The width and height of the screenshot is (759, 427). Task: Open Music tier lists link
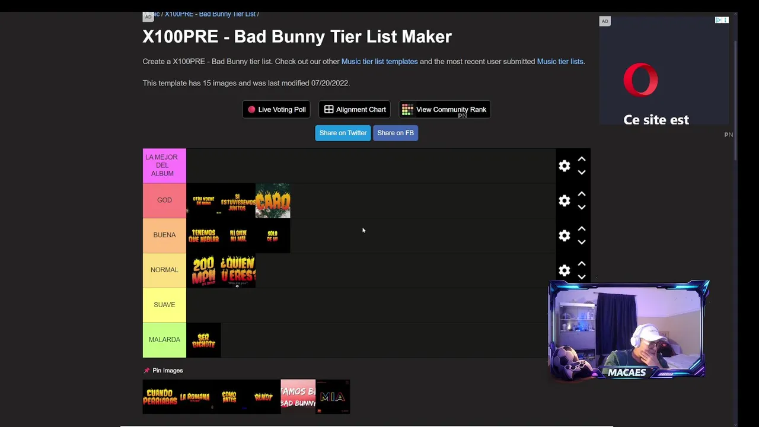560,62
